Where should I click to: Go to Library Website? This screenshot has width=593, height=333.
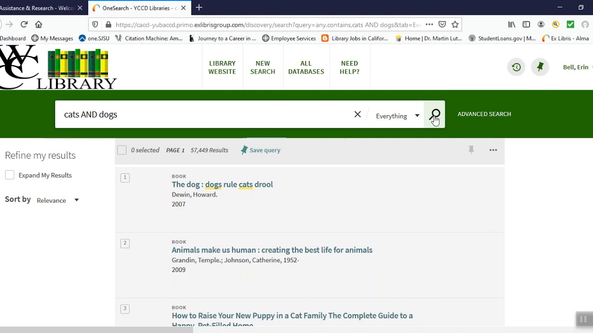[222, 68]
